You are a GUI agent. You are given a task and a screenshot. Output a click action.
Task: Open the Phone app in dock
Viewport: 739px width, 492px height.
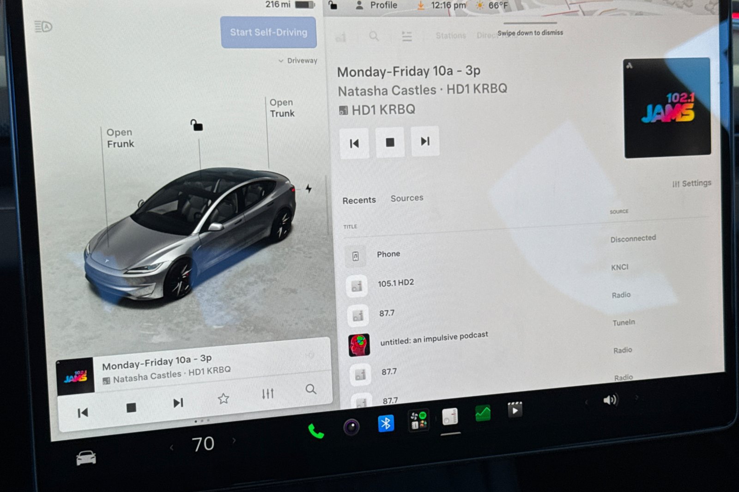[x=316, y=431]
